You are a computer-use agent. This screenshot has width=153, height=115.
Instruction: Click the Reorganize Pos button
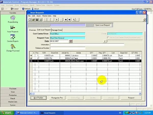[x=57, y=98]
